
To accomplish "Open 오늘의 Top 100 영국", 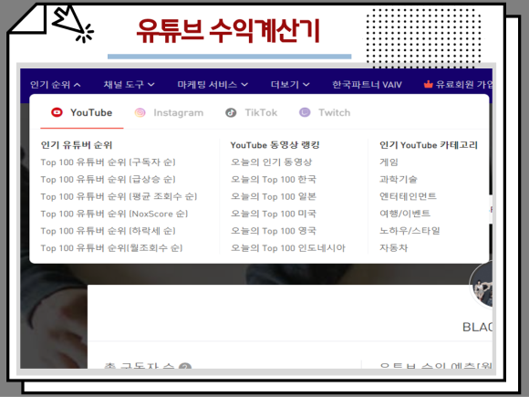I will coord(274,231).
